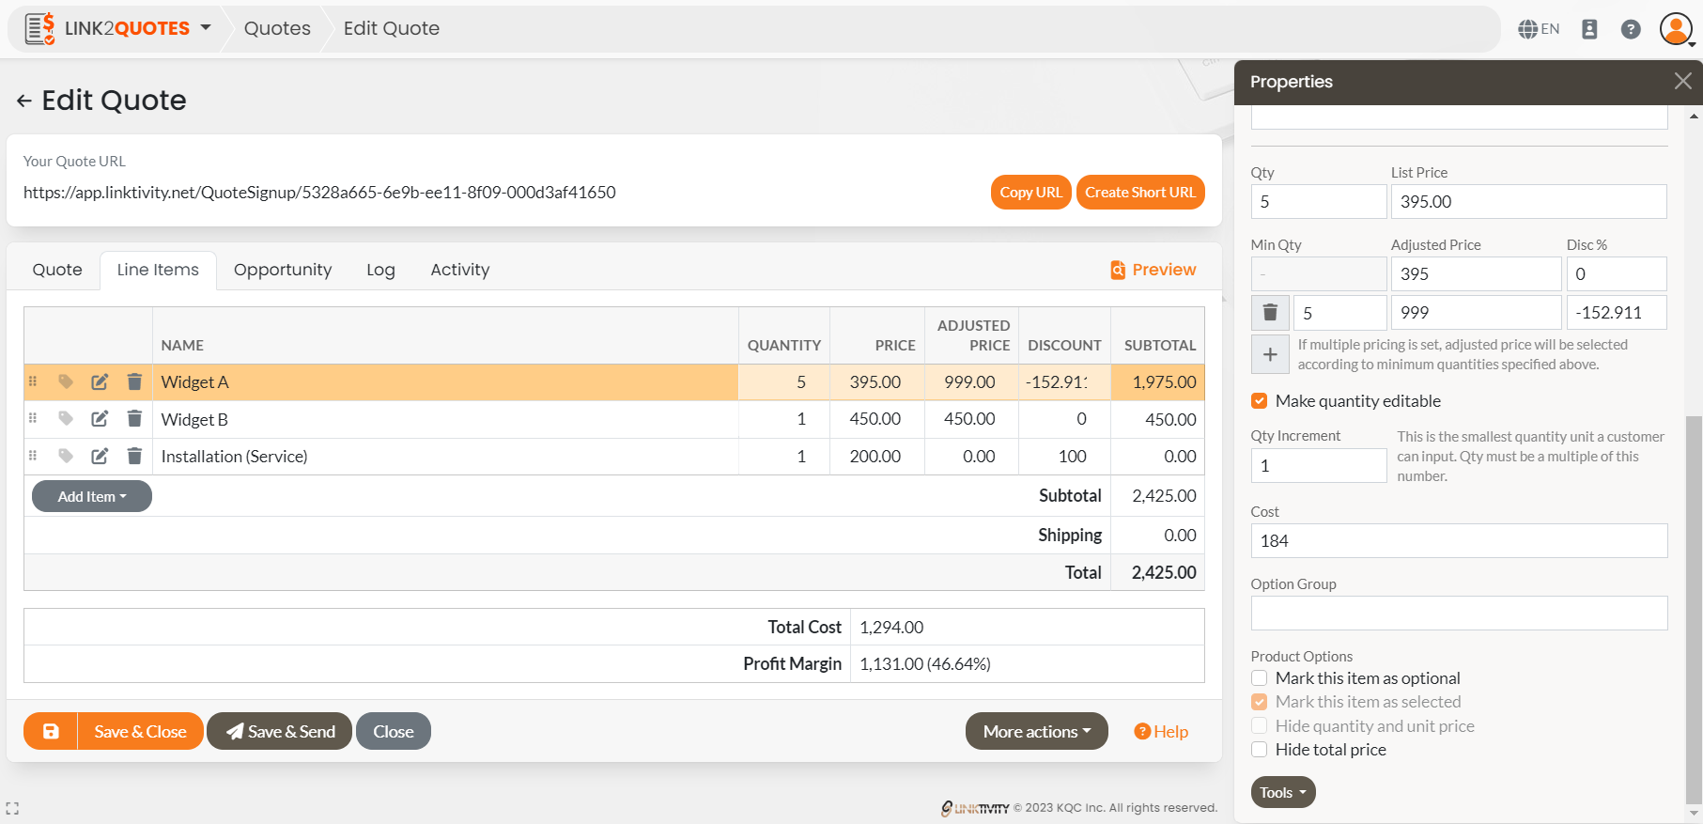Image resolution: width=1703 pixels, height=824 pixels.
Task: Click the fullscreen expand icon at bottom left
Action: click(x=12, y=808)
